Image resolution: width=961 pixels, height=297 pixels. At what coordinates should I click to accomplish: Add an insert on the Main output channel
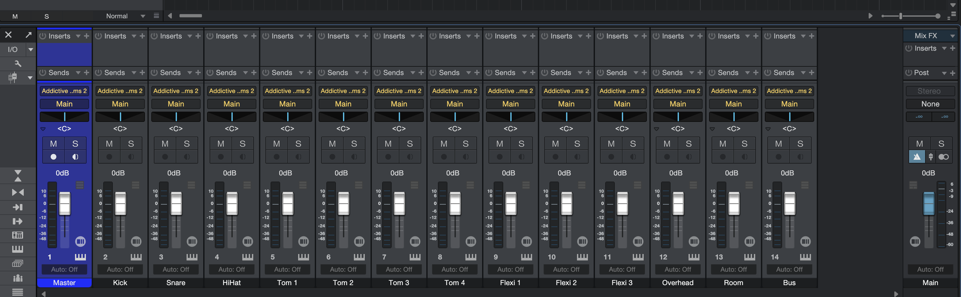click(x=952, y=48)
